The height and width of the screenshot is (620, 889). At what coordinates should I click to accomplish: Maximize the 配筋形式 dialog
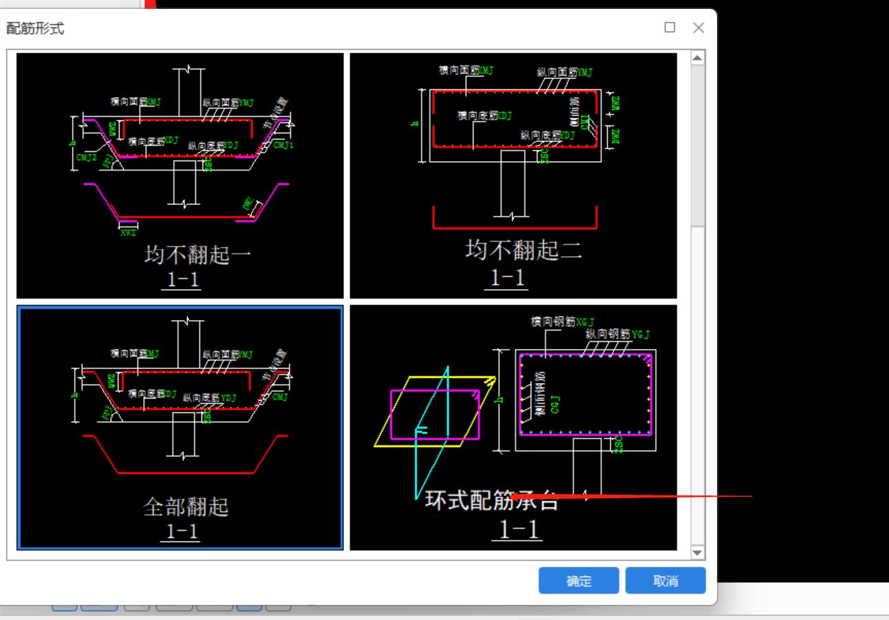click(x=670, y=28)
